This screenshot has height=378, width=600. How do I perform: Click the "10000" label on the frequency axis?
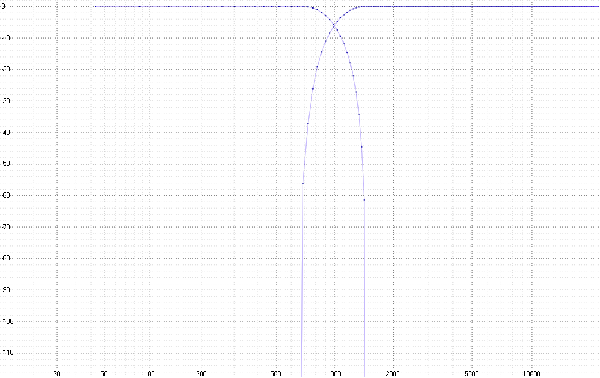coord(532,374)
